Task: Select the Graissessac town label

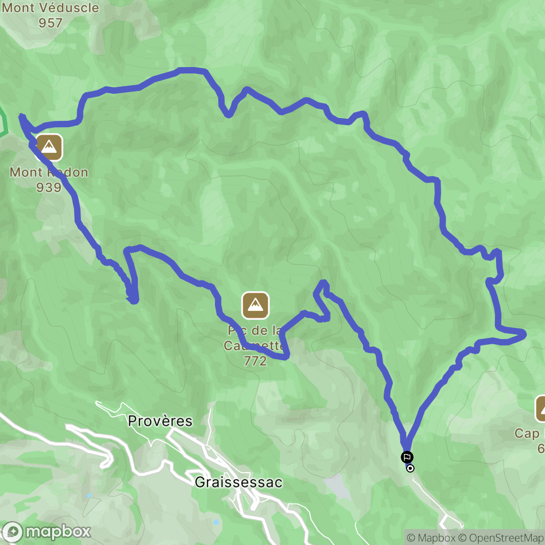Action: tap(238, 482)
